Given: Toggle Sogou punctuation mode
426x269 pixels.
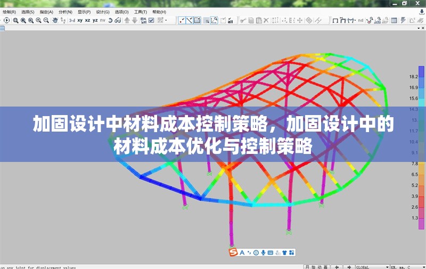Looking at the screenshot, I should coord(249,252).
